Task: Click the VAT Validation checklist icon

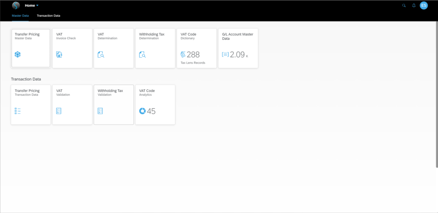Action: coord(59,111)
